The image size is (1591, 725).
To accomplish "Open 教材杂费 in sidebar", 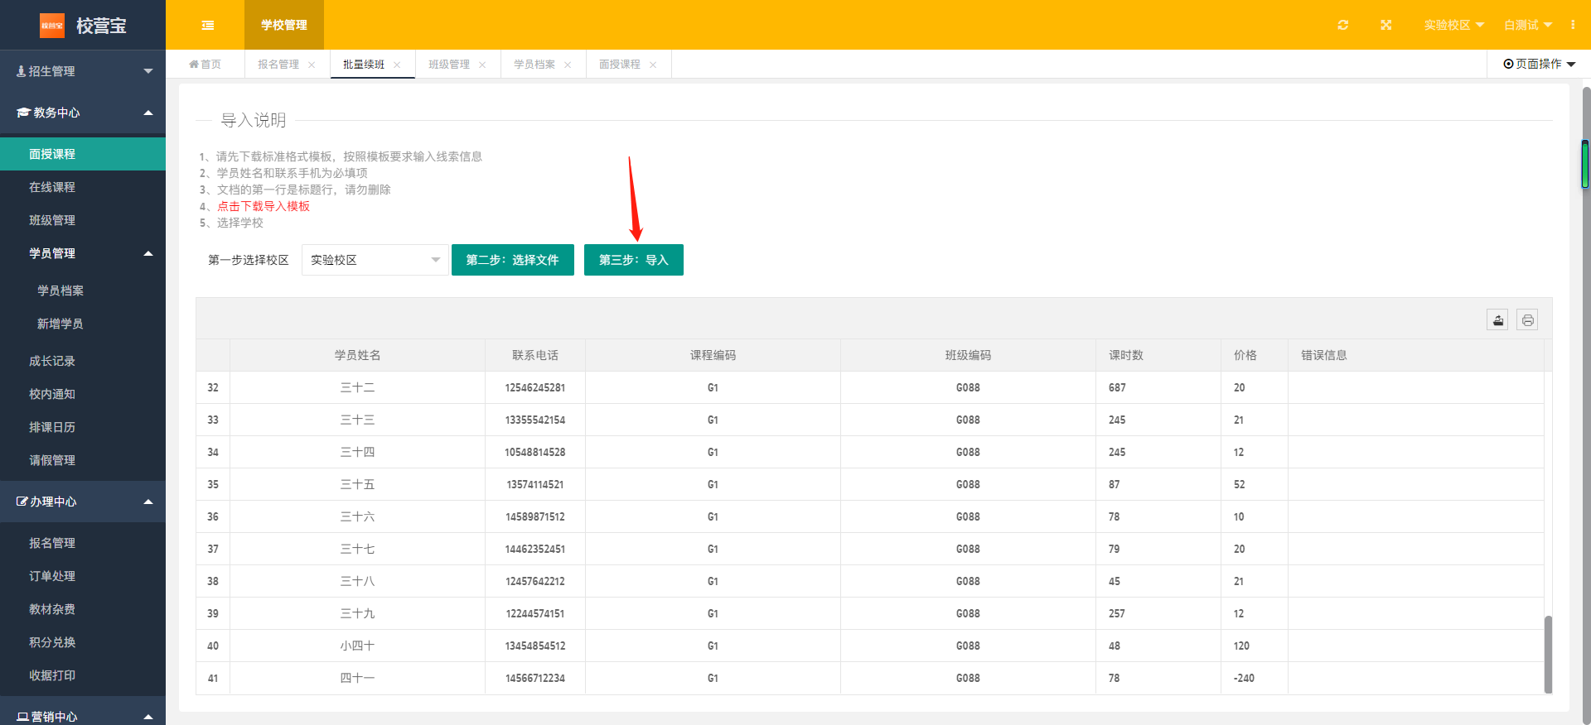I will tap(83, 609).
